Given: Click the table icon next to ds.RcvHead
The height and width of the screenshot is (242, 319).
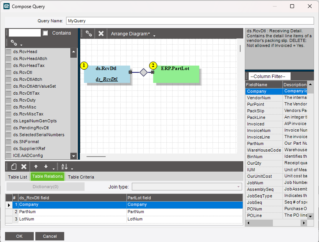Looking at the screenshot, I should click(x=8, y=52).
